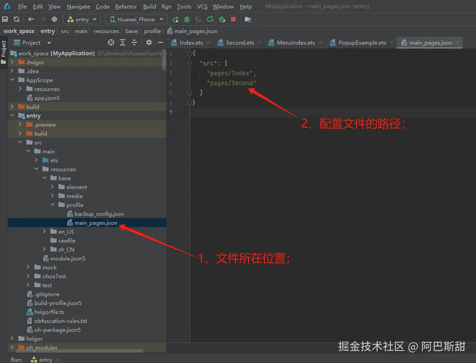
Task: Close the Second.ets tab
Action: (x=259, y=43)
